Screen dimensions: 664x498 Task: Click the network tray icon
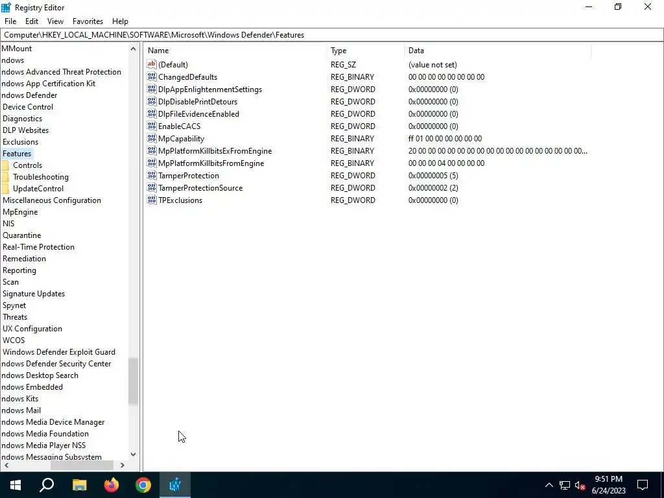coord(565,485)
